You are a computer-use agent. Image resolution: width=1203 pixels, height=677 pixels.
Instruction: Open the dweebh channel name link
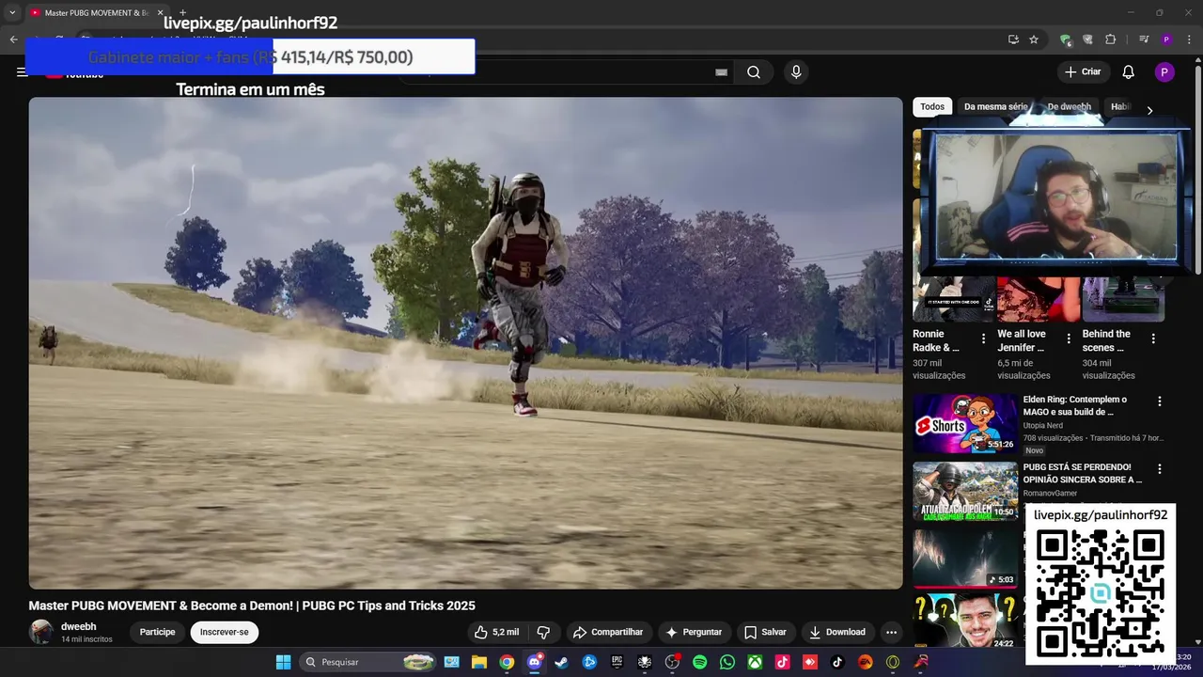(x=79, y=626)
